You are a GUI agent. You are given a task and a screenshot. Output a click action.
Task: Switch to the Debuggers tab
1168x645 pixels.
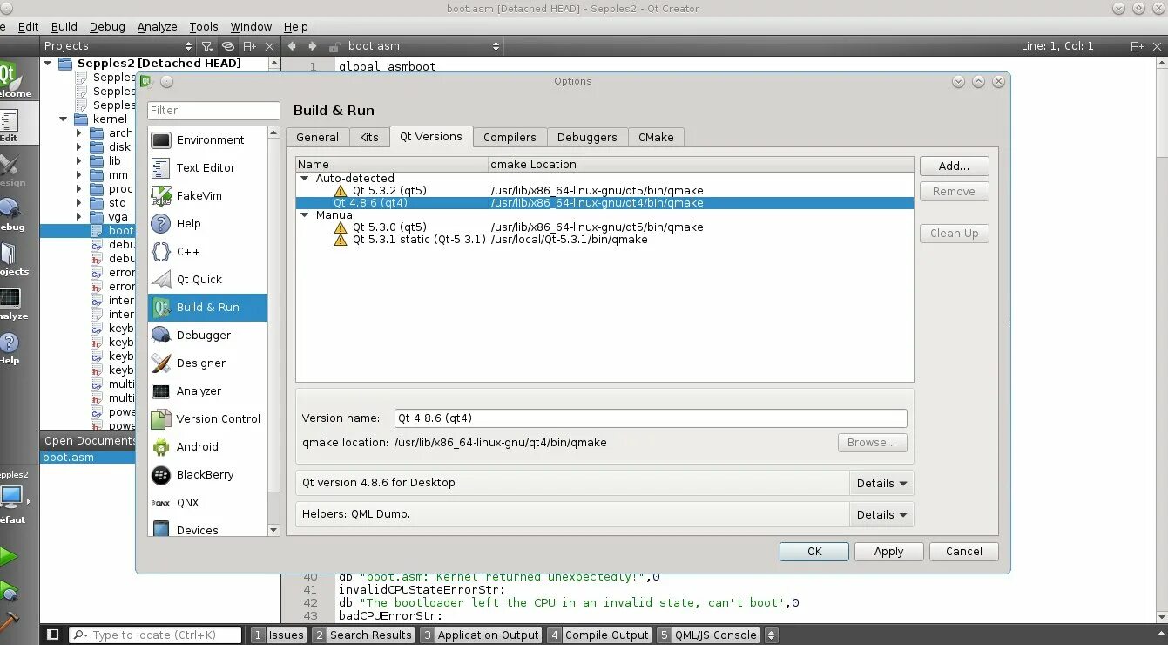point(587,137)
